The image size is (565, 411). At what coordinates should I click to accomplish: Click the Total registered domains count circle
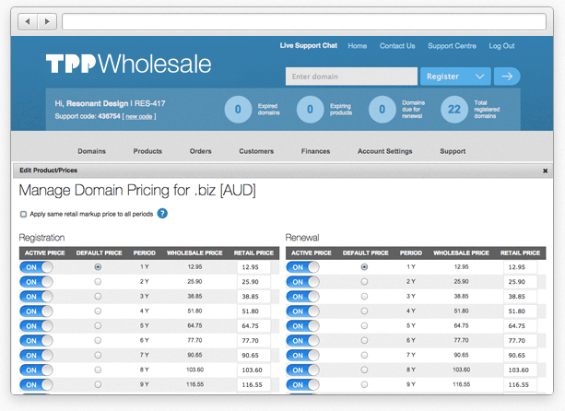453,110
